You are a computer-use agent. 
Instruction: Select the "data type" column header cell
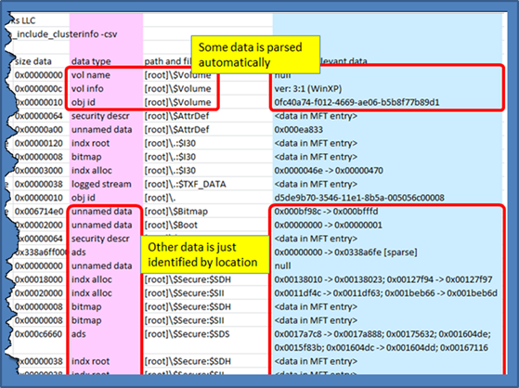91,61
